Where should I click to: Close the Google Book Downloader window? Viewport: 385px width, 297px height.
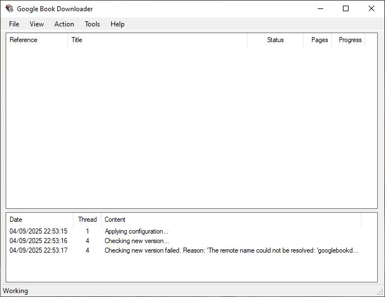click(x=372, y=8)
